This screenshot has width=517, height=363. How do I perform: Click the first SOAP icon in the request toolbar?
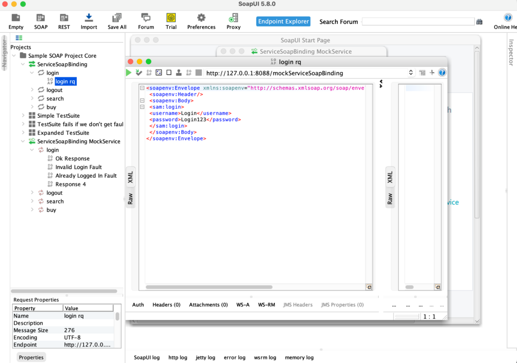[149, 73]
